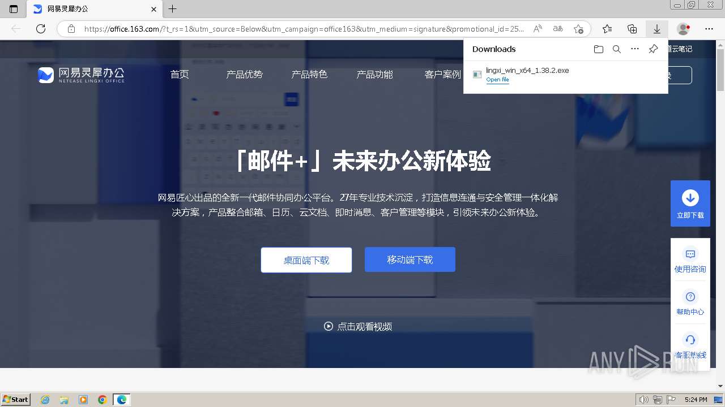This screenshot has width=725, height=407.
Task: Open File Explorer taskbar icon
Action: [64, 400]
